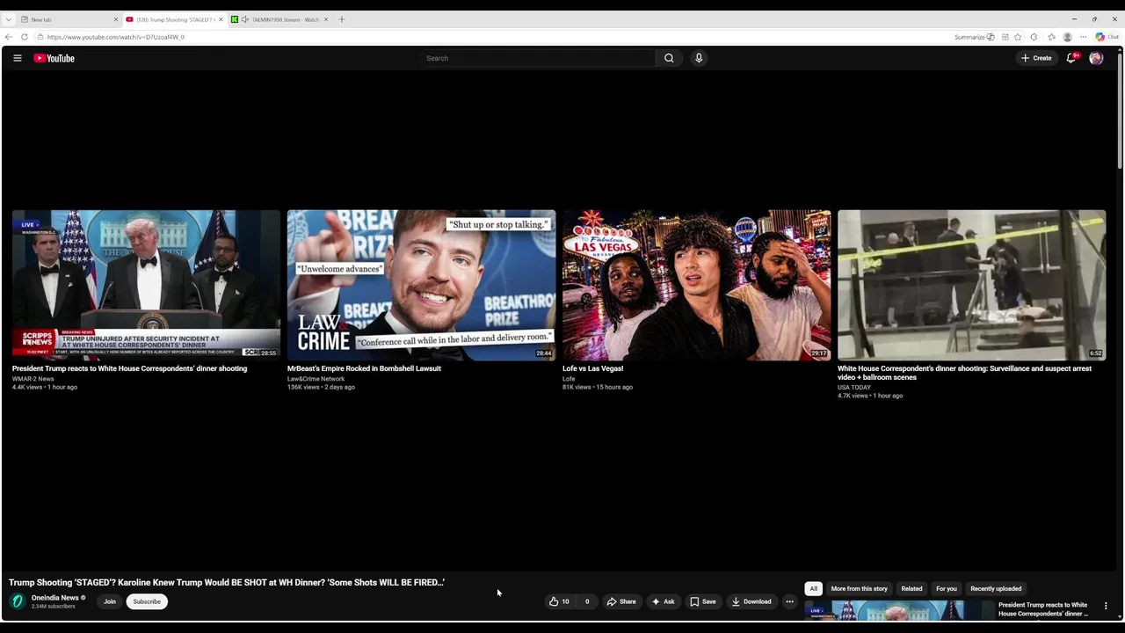
Task: Open President Trump reacts thumbnail
Action: pyautogui.click(x=146, y=285)
